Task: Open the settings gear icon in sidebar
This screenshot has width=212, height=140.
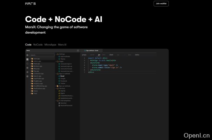Action: coord(27,72)
